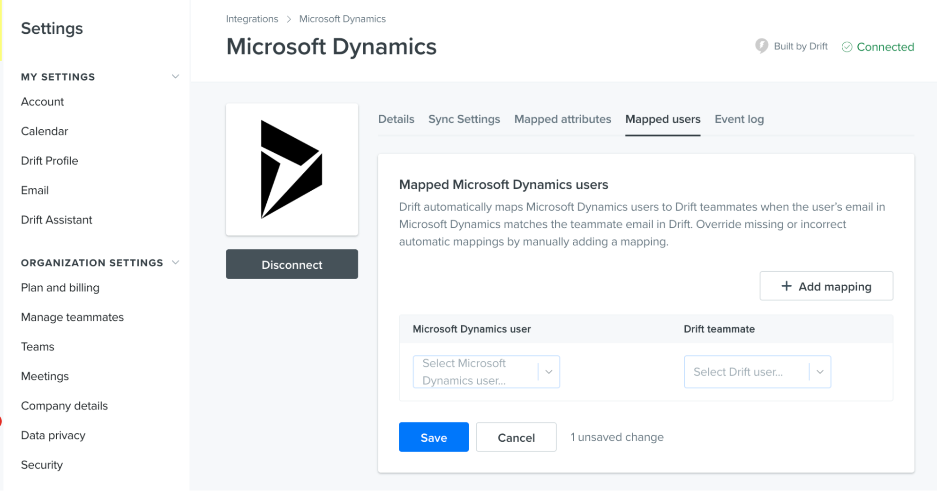This screenshot has height=491, width=937.
Task: Go to Integrations breadcrumb link
Action: pyautogui.click(x=252, y=19)
